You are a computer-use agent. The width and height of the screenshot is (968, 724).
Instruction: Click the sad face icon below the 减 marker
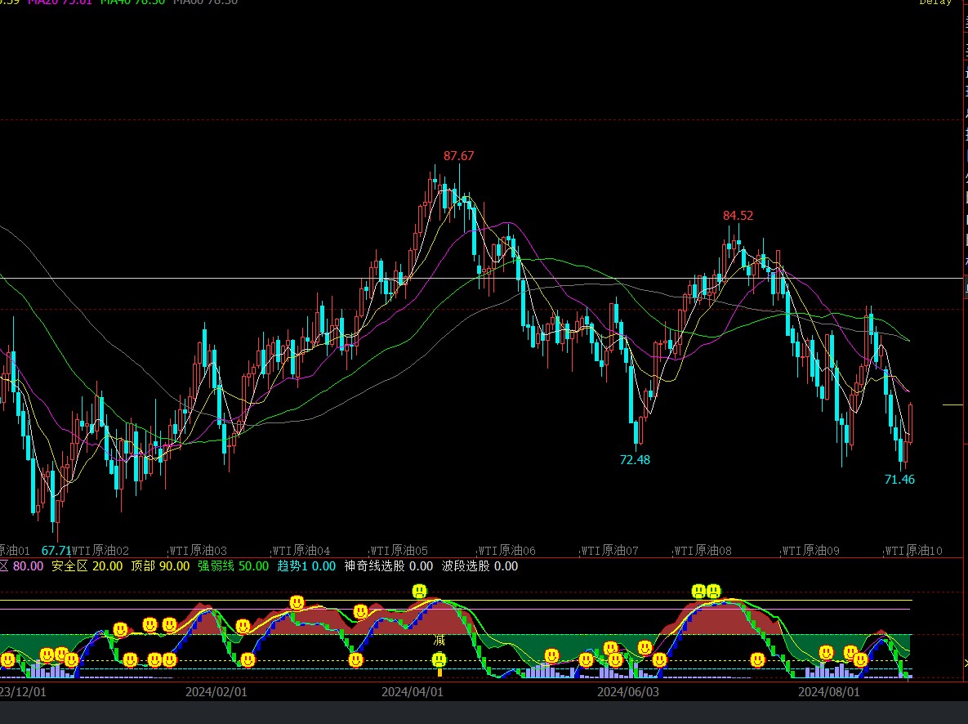(439, 660)
